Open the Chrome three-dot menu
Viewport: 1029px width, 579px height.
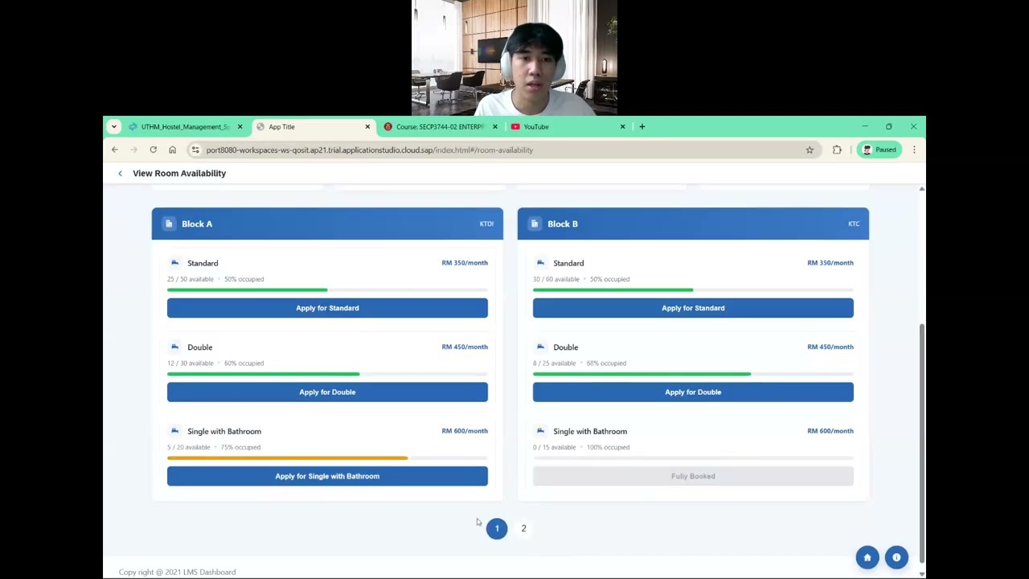[914, 150]
